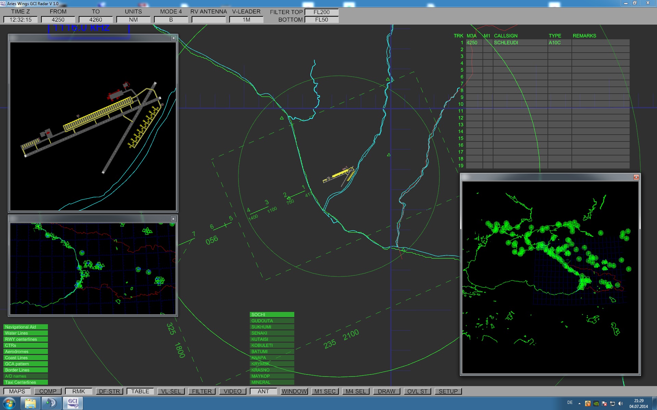Open the SETUP menu
This screenshot has height=410, width=657.
point(448,391)
